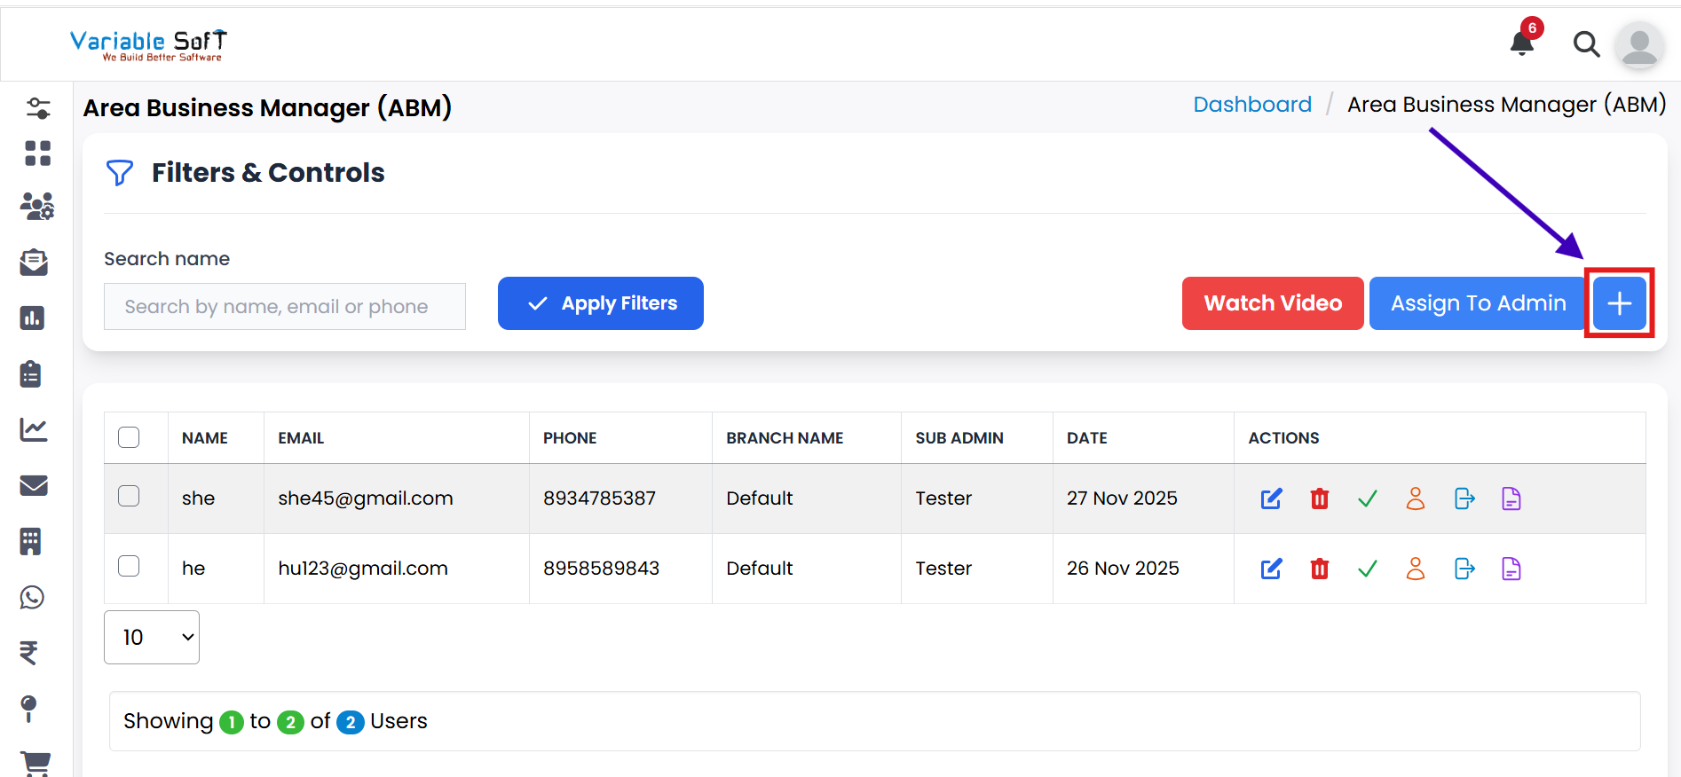
Task: Click the Watch Video button
Action: coord(1272,303)
